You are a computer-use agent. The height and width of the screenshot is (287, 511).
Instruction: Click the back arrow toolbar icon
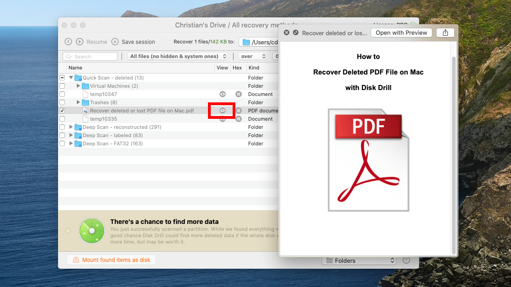pyautogui.click(x=68, y=42)
